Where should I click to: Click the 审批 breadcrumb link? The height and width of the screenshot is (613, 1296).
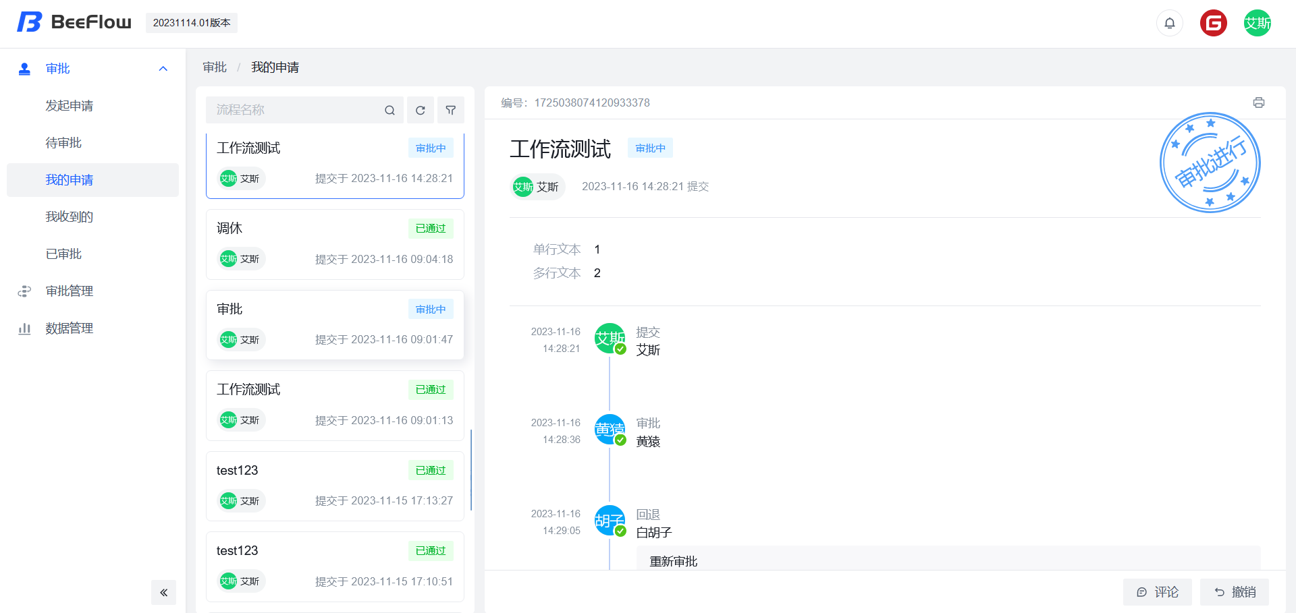(215, 67)
